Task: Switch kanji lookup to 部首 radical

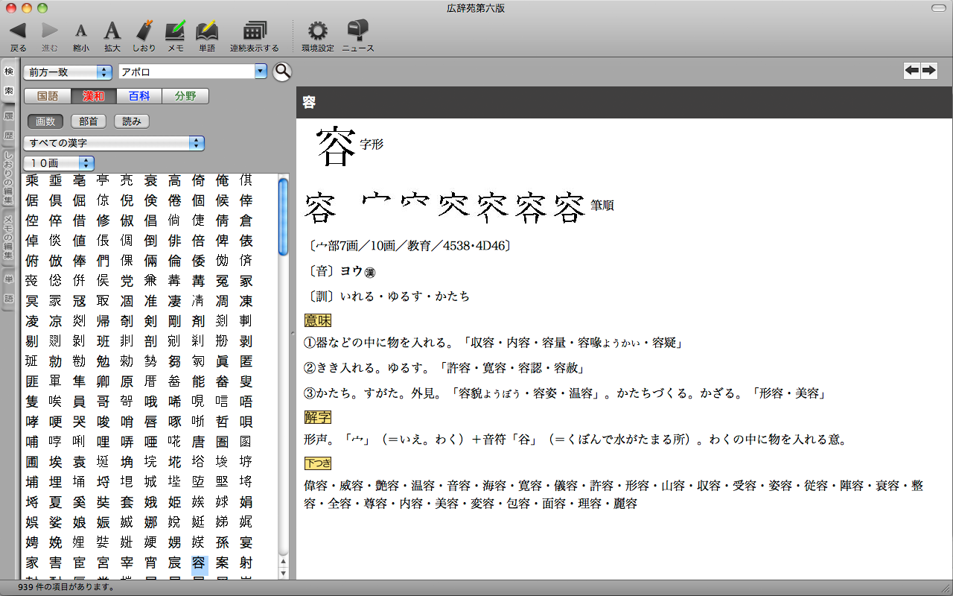Action: coord(89,121)
